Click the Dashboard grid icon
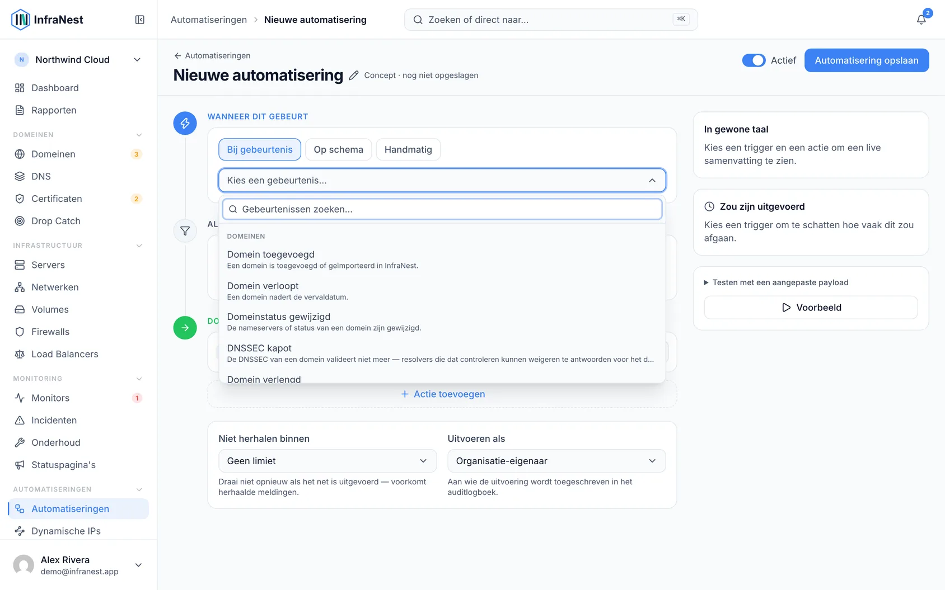The image size is (945, 590). (20, 88)
